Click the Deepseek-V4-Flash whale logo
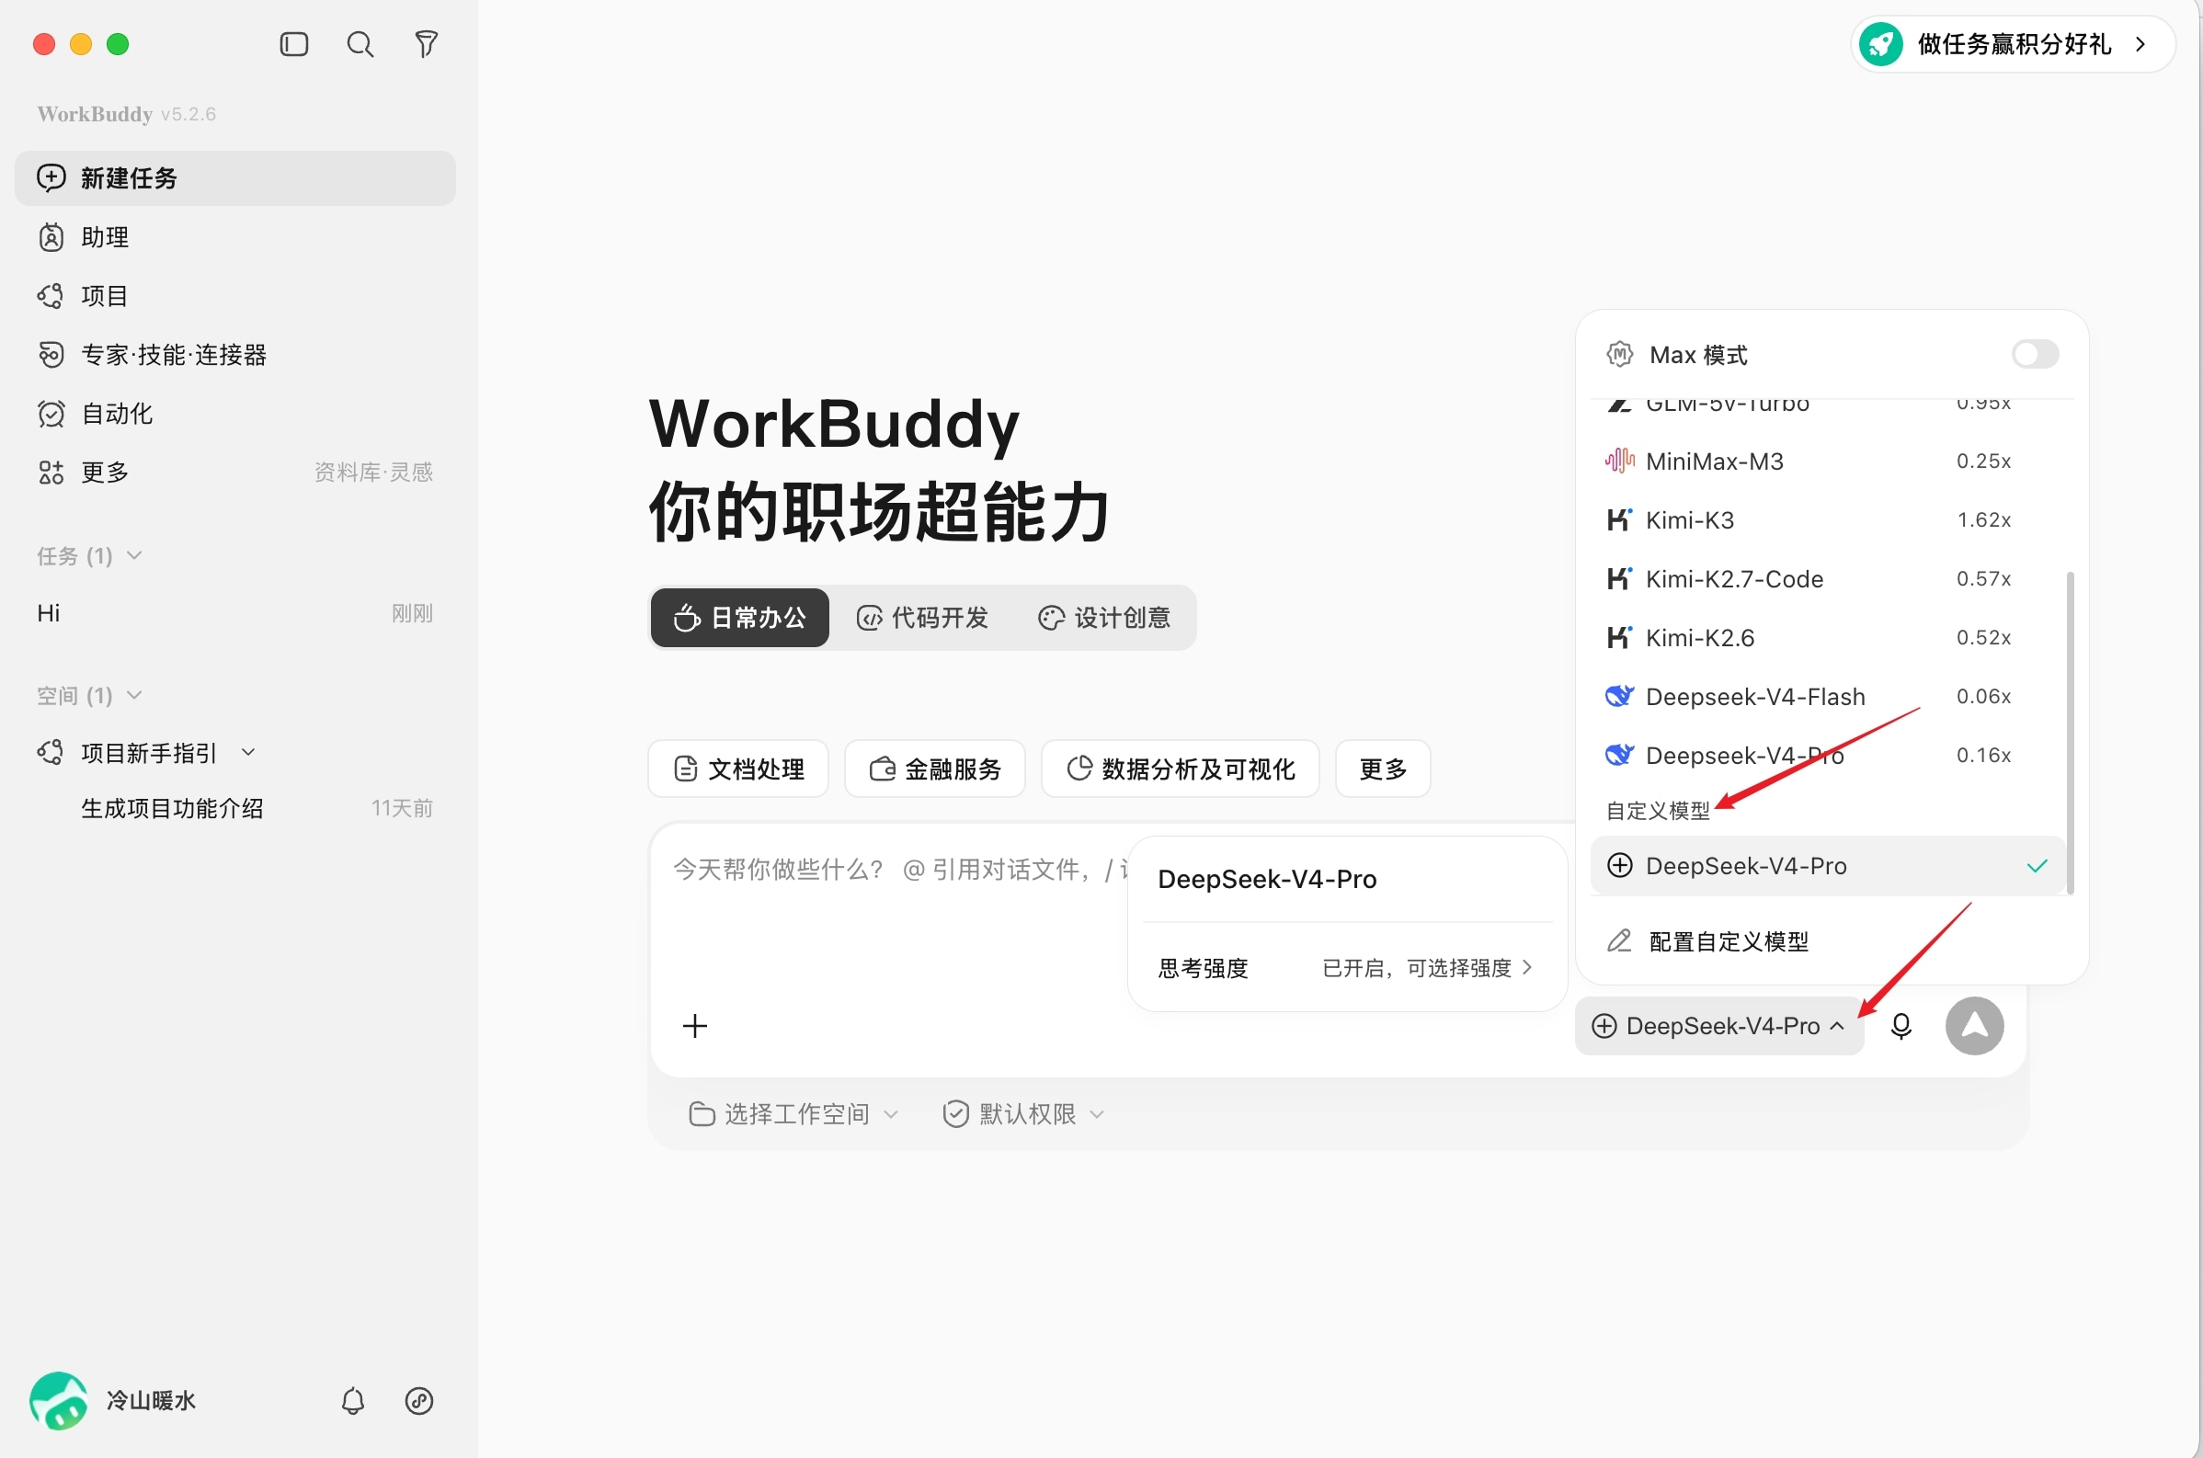Screen dimensions: 2203x1458 (1619, 696)
